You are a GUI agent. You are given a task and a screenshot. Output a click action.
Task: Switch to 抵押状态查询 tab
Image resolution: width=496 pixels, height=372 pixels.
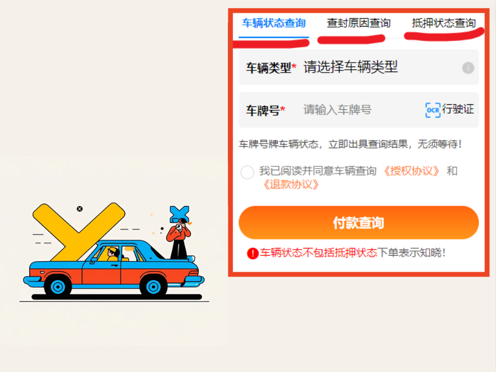click(x=443, y=23)
